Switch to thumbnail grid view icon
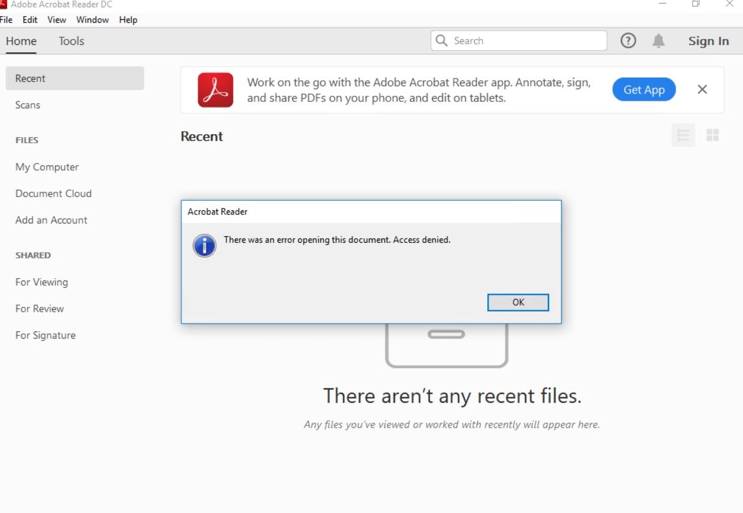The image size is (743, 513). tap(712, 135)
